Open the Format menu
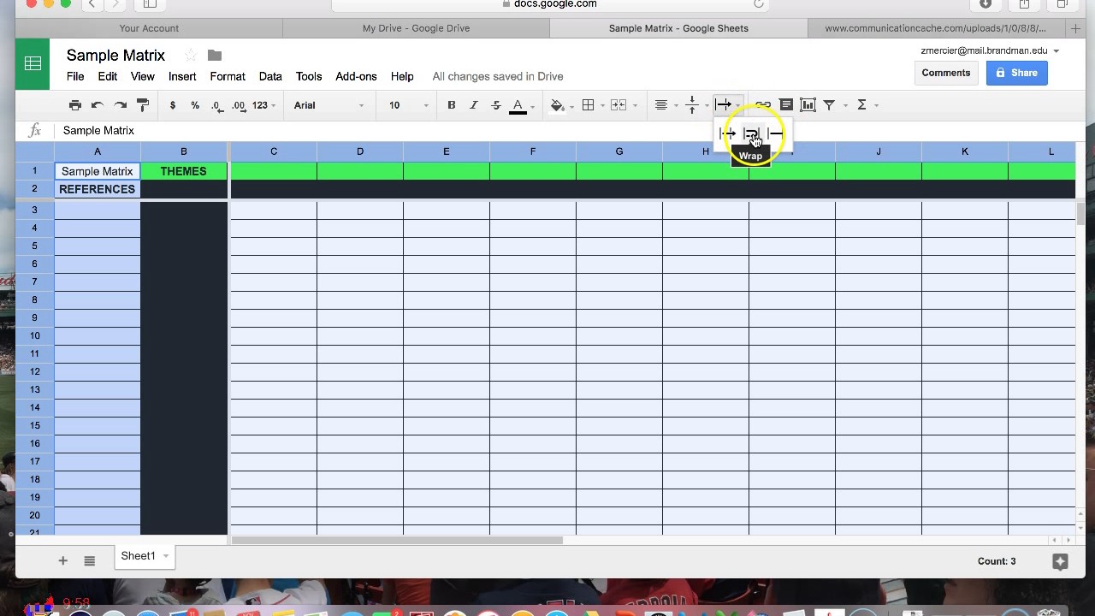 click(228, 76)
